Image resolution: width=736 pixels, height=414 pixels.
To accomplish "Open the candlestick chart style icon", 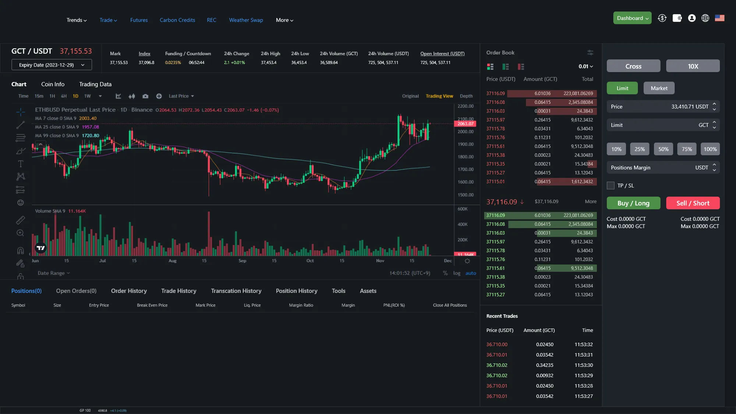I will [132, 96].
